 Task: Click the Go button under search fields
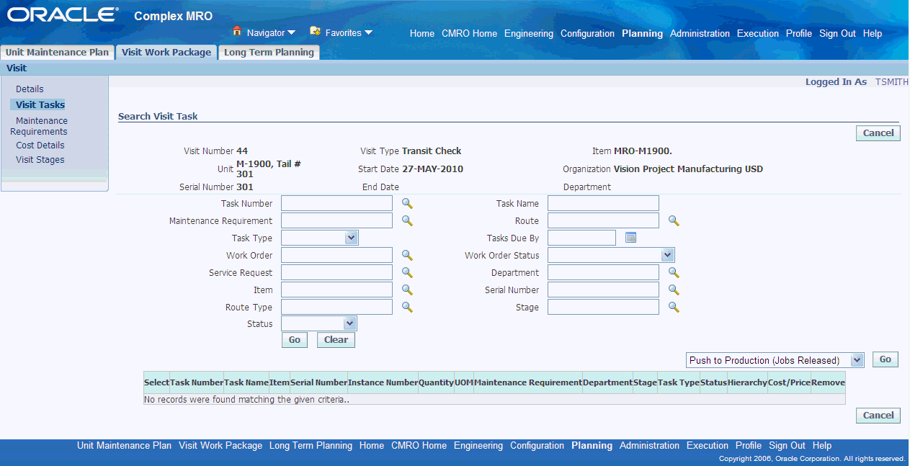coord(295,340)
